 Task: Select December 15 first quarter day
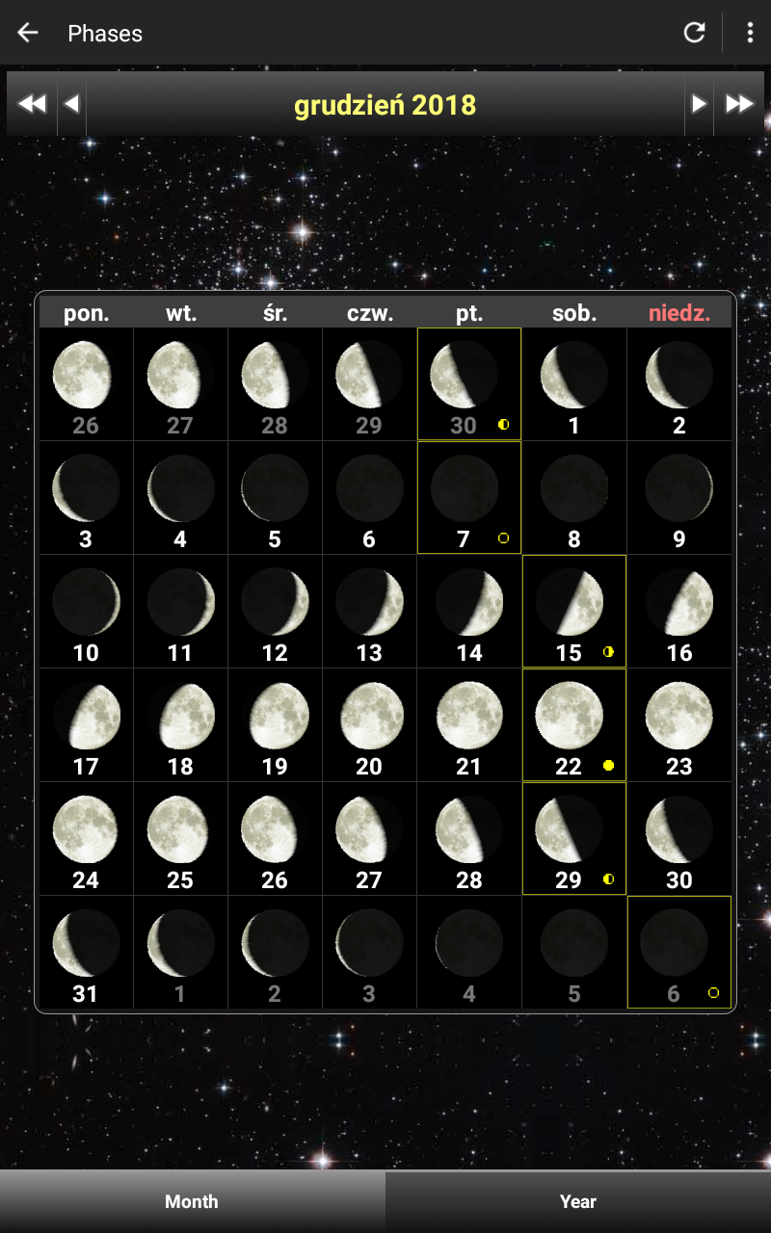point(574,611)
